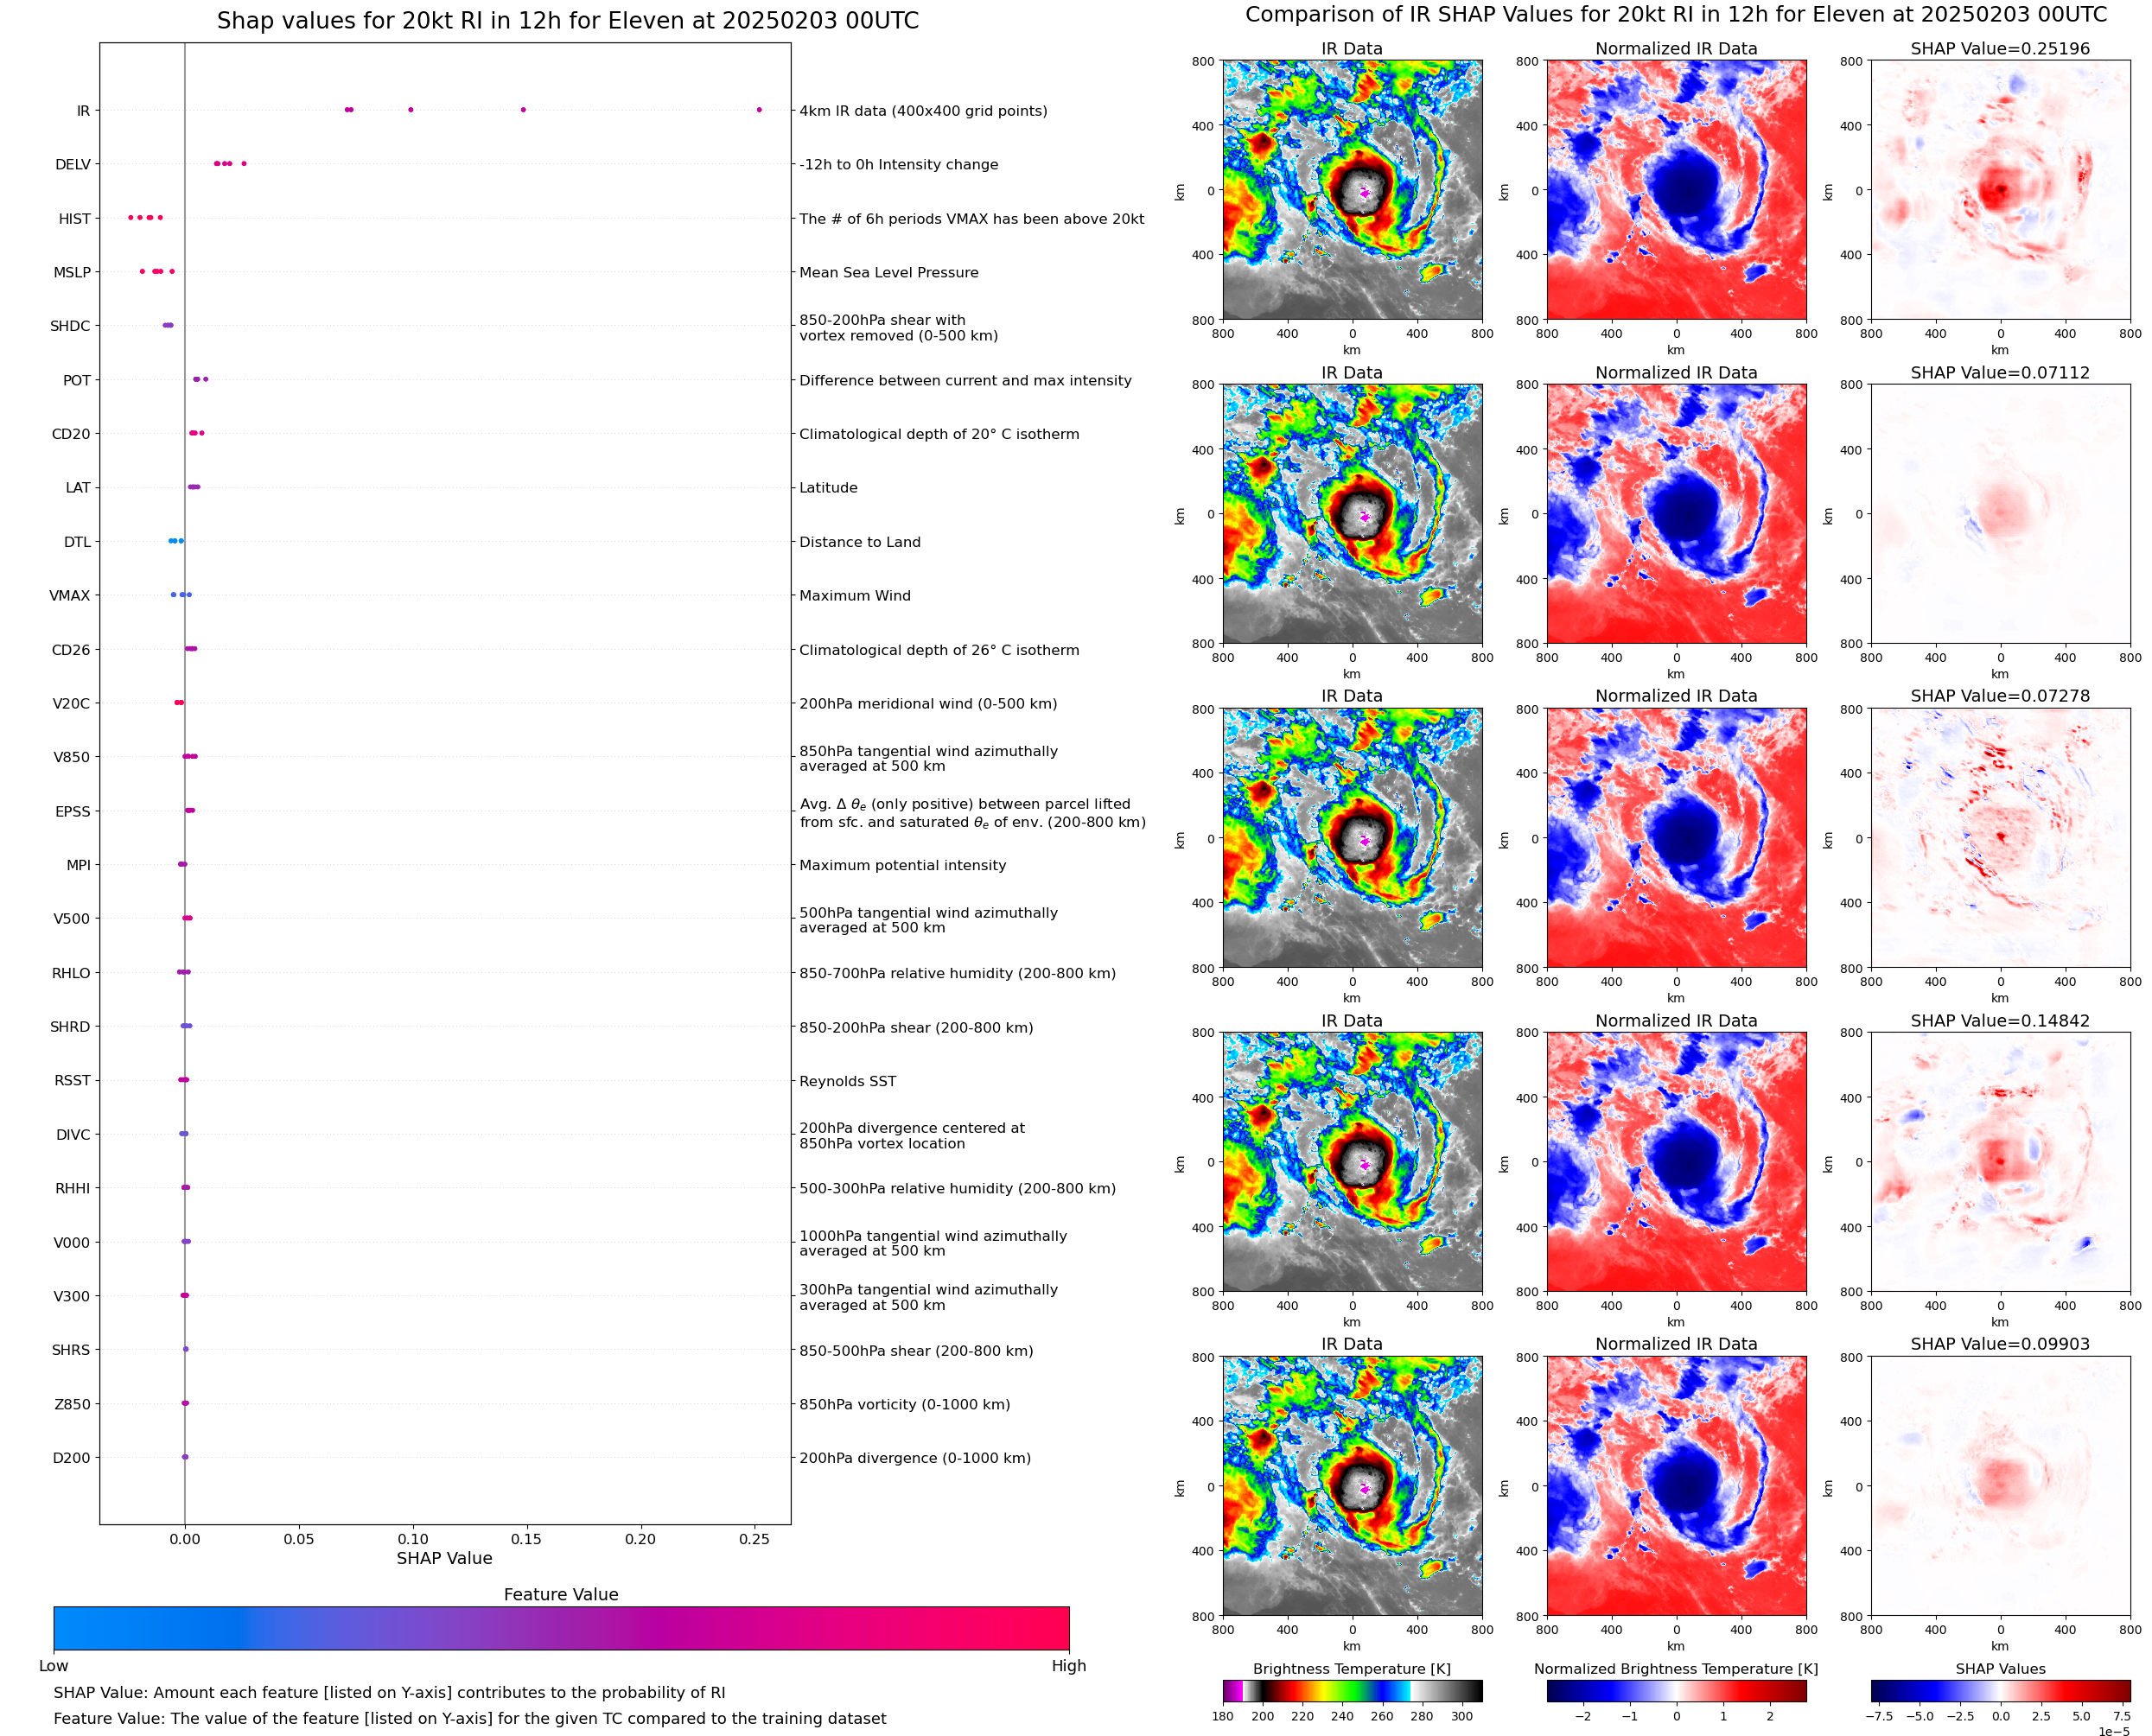Click the rightmost IR SHAP value dot
The height and width of the screenshot is (1736, 2152).
click(759, 110)
